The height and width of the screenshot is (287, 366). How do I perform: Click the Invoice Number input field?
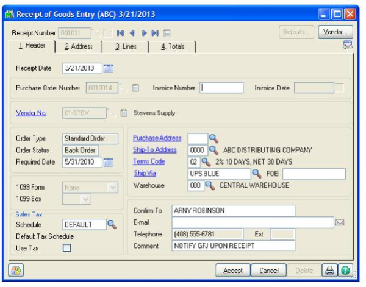pyautogui.click(x=221, y=88)
